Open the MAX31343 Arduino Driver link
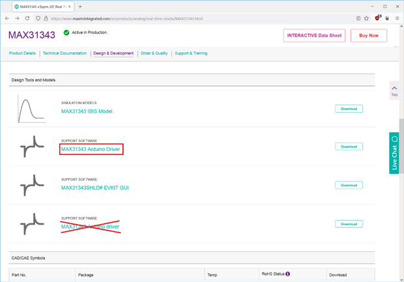The width and height of the screenshot is (404, 282). click(x=91, y=149)
